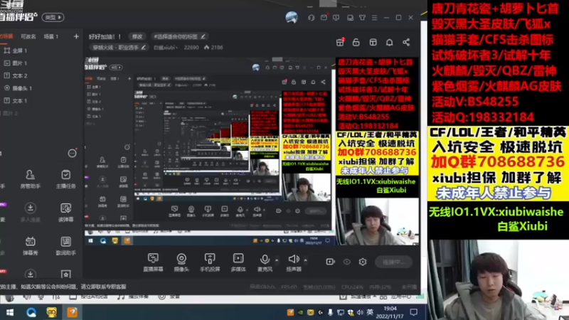Image resolution: width=569 pixels, height=320 pixels.
Task: Open skin shirt icon in title bar
Action: pyautogui.click(x=362, y=17)
